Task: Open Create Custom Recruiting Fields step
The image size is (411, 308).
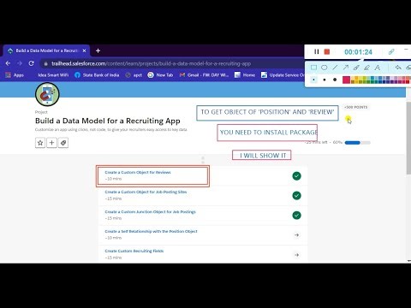Action: [x=134, y=251]
